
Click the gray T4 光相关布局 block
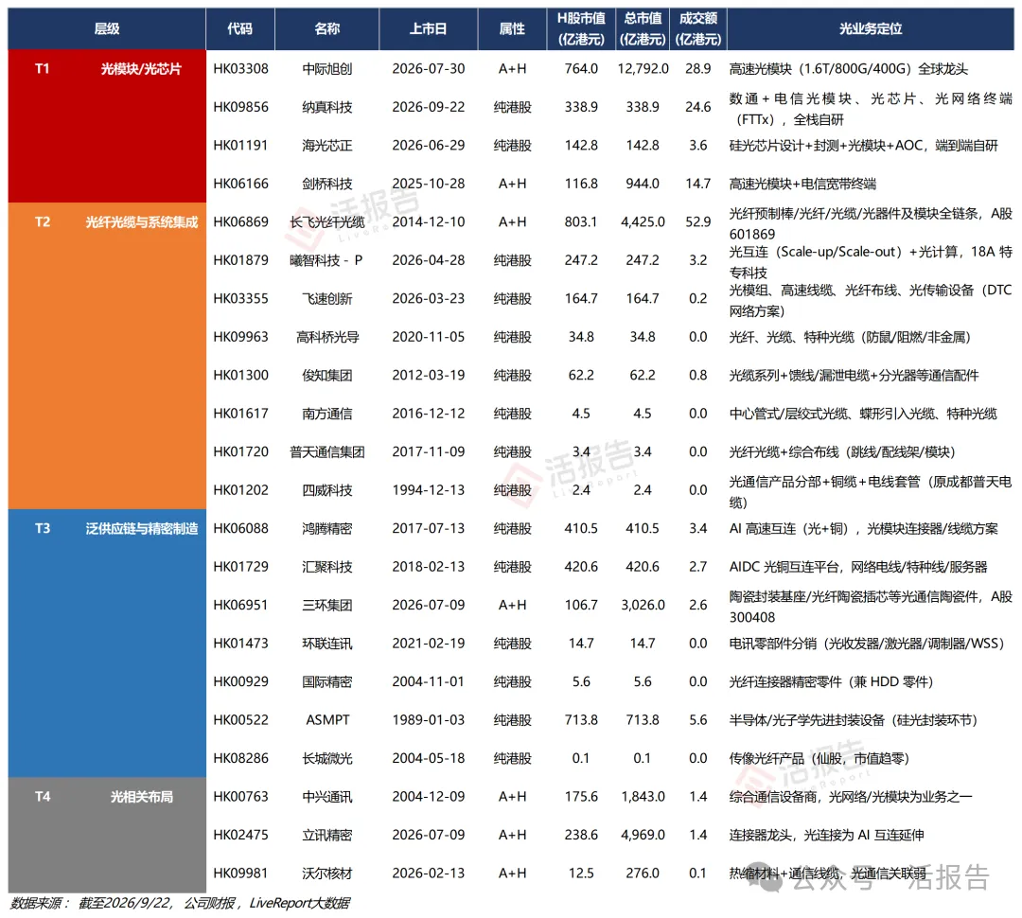(107, 835)
